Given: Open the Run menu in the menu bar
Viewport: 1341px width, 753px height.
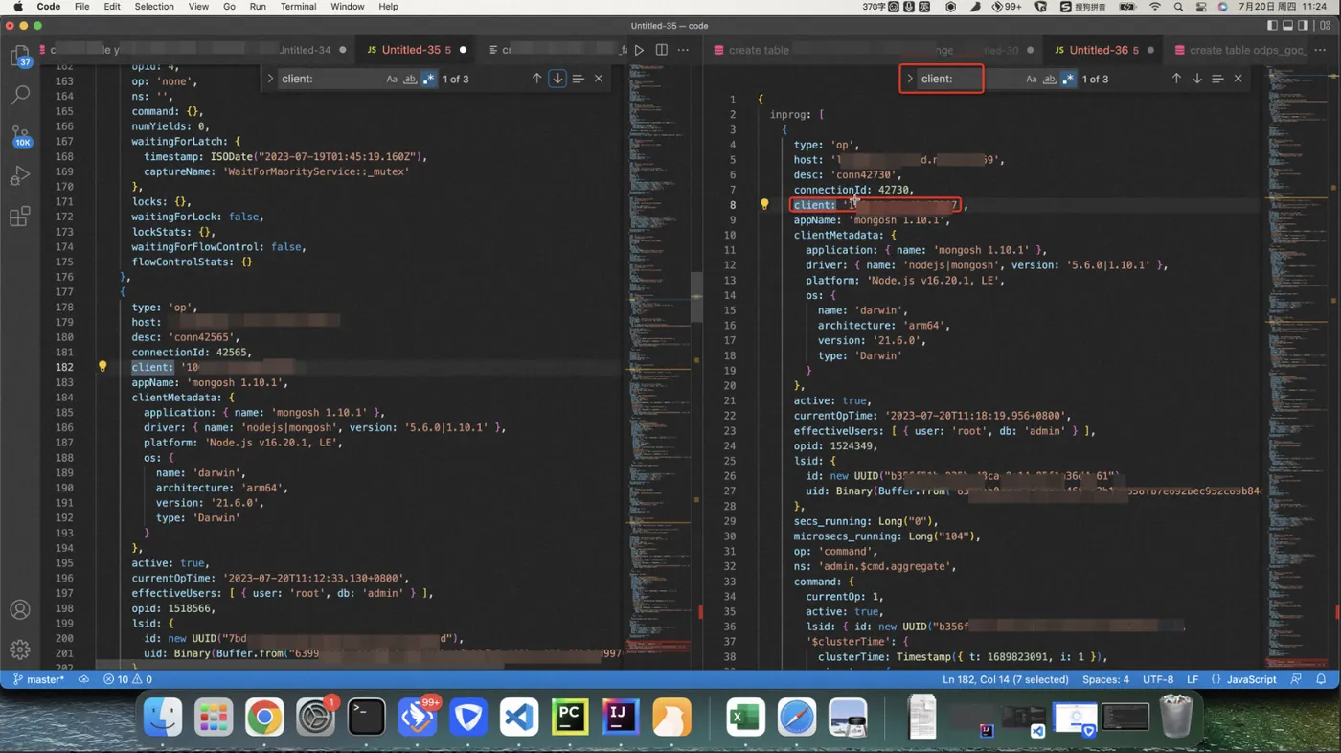Looking at the screenshot, I should (x=258, y=7).
